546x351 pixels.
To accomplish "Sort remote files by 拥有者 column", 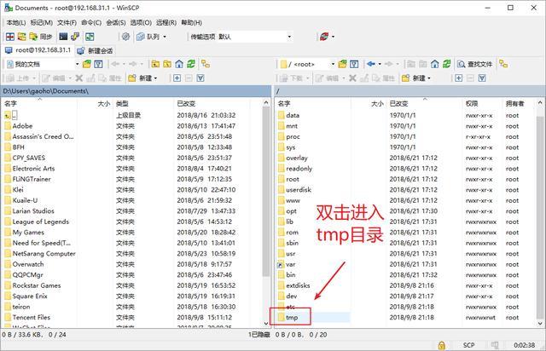I will tap(520, 104).
